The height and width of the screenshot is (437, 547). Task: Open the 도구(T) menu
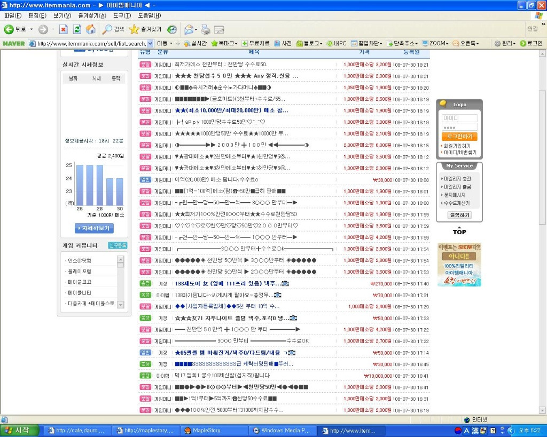coord(121,15)
